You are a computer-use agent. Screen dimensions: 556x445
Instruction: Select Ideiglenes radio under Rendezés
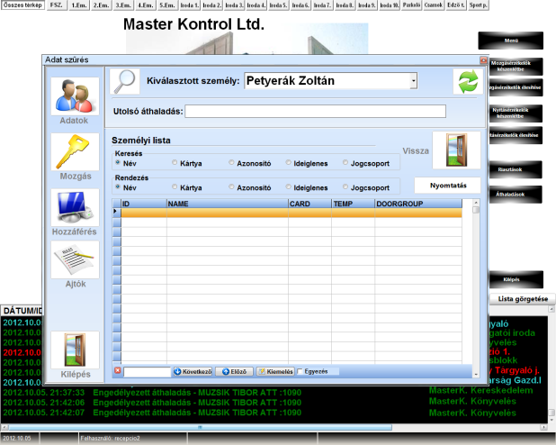click(x=288, y=186)
